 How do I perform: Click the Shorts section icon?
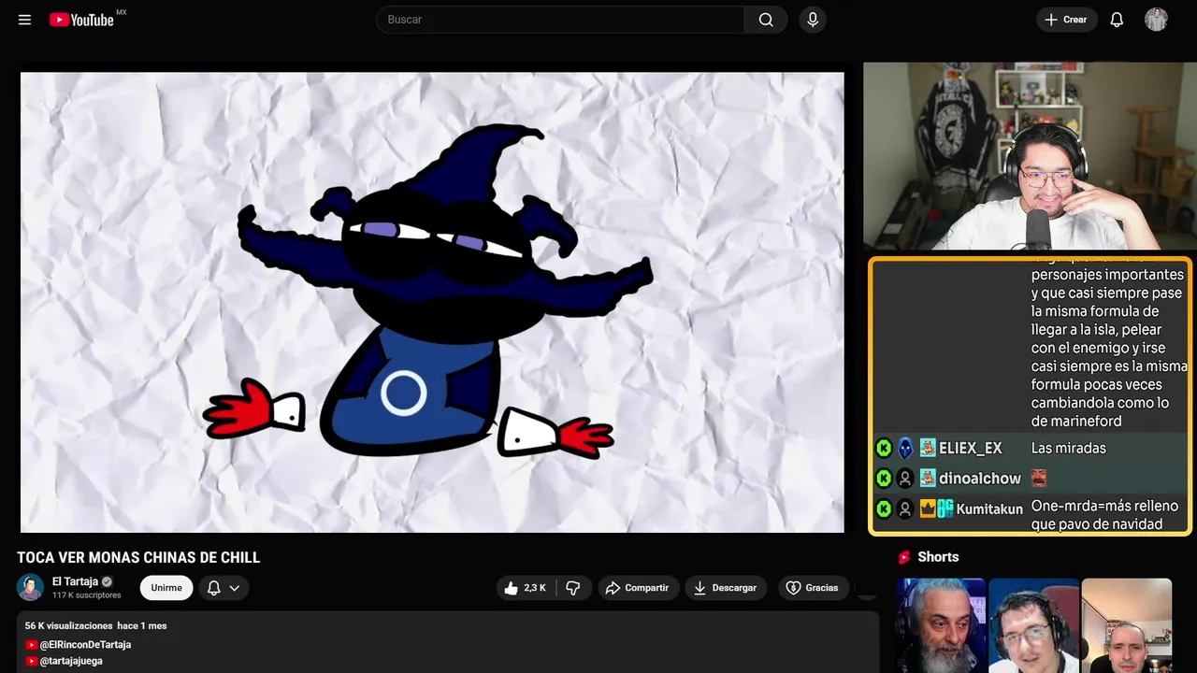(904, 557)
